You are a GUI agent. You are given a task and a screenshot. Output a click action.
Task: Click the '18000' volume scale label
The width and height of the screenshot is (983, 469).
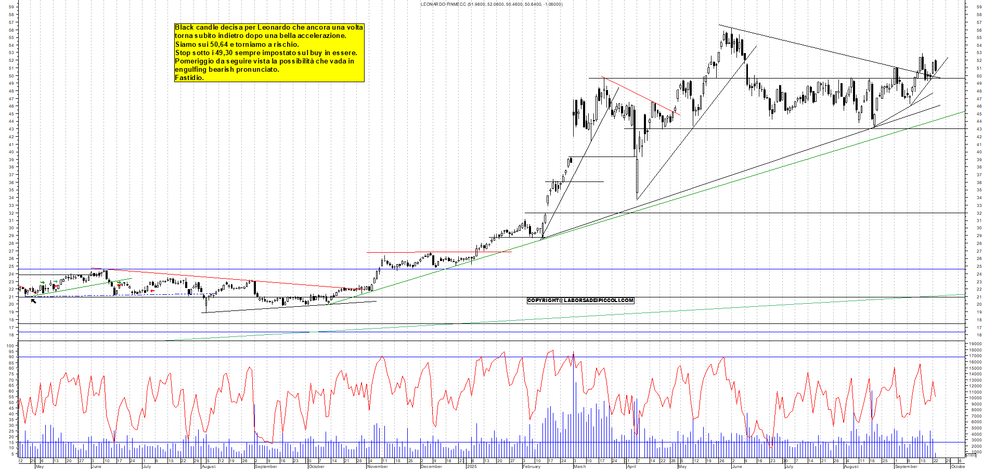point(974,350)
